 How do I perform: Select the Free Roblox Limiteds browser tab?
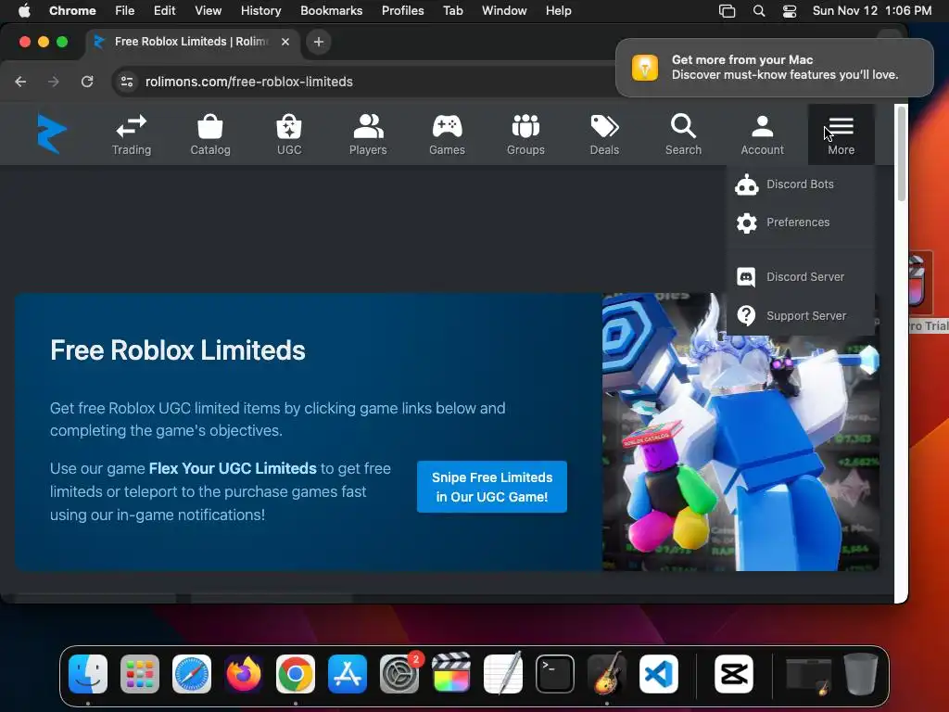pyautogui.click(x=191, y=41)
